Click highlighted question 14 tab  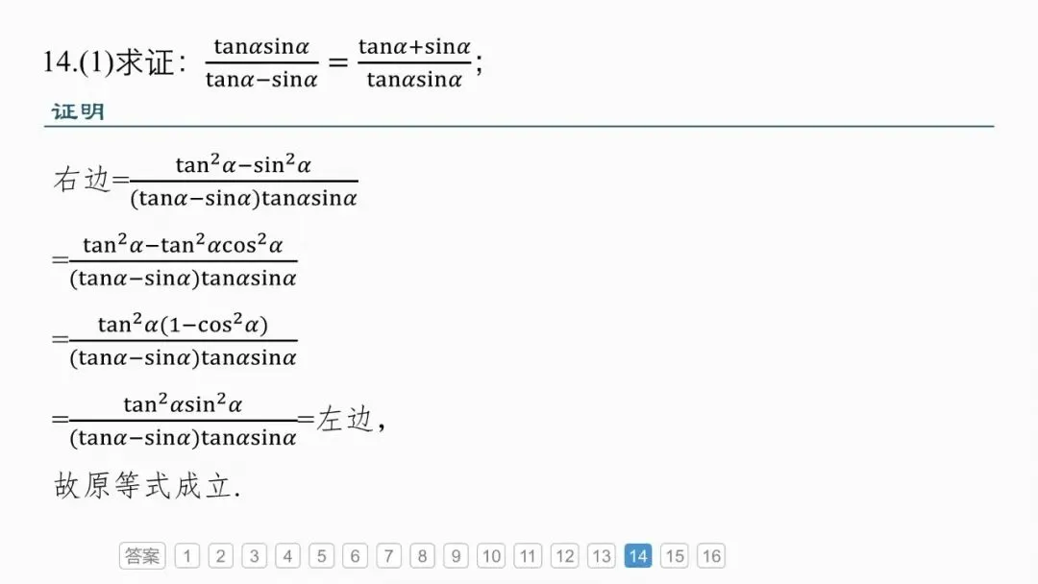coord(638,555)
